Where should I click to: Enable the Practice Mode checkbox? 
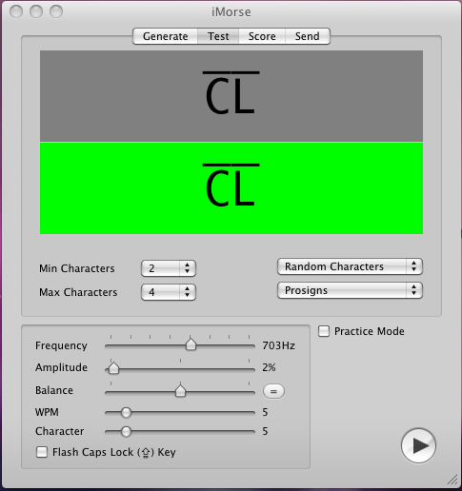click(x=324, y=331)
